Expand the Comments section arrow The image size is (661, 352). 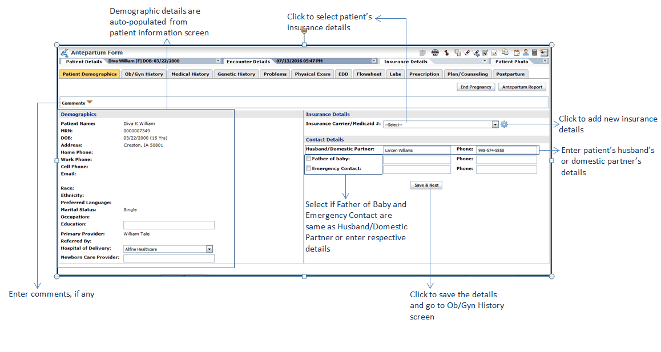pos(90,103)
